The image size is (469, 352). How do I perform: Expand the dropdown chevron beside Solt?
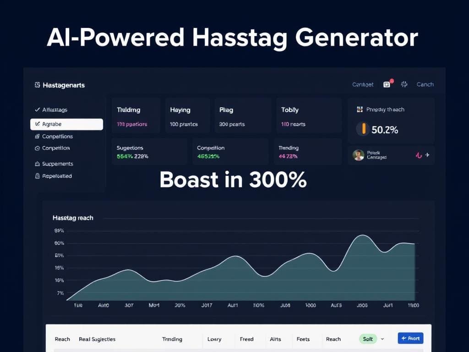pos(382,339)
